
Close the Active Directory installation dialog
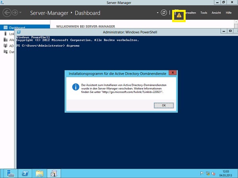pos(173,73)
